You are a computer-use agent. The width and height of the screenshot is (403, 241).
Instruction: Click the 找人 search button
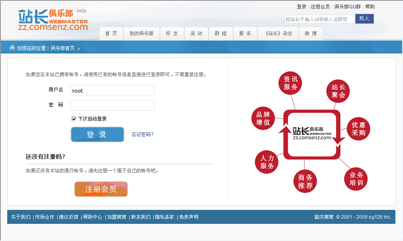tap(365, 19)
